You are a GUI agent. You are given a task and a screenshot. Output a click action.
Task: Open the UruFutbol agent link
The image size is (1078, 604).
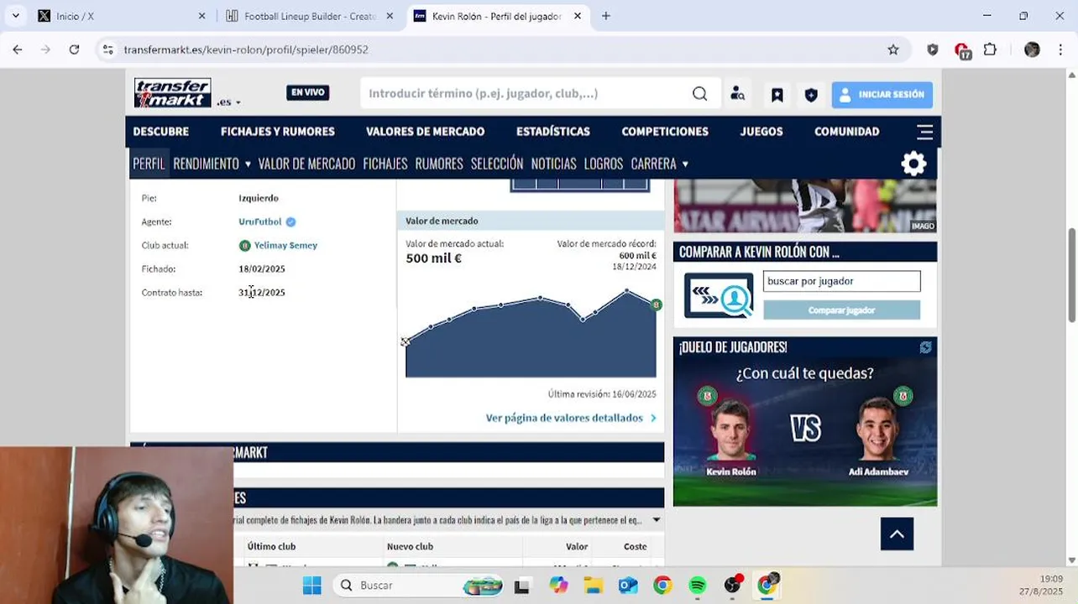click(x=259, y=221)
